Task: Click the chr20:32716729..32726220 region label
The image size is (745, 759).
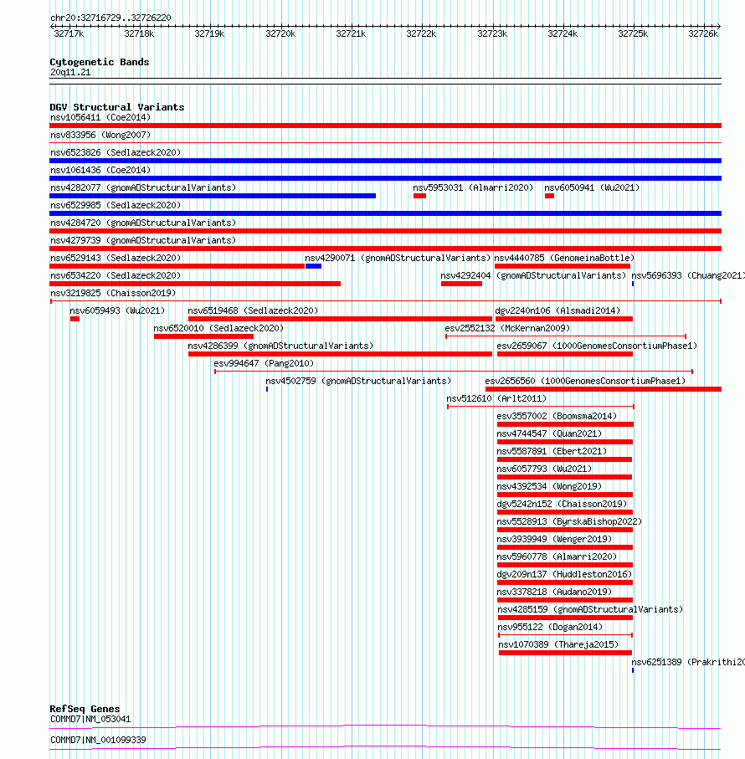Action: 110,18
